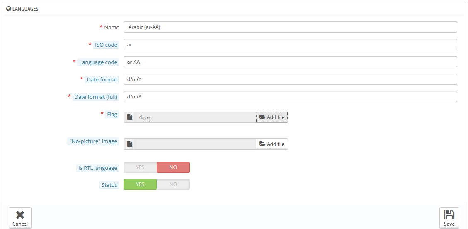Click folder icon on Flag Add file button
This screenshot has height=229, width=468.
[262, 117]
